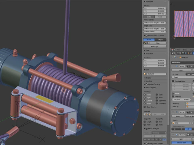Switch to the Render properties tab icon
This screenshot has width=194, height=145.
pyautogui.click(x=178, y=53)
